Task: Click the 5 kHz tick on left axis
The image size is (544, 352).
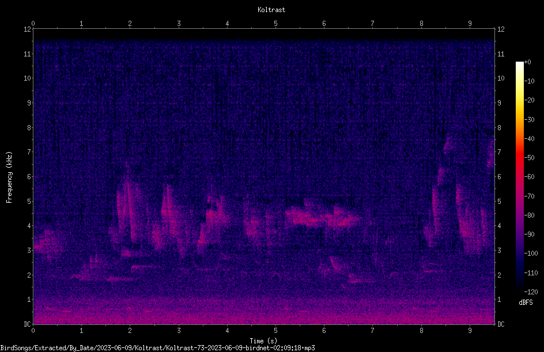Action: pyautogui.click(x=29, y=202)
